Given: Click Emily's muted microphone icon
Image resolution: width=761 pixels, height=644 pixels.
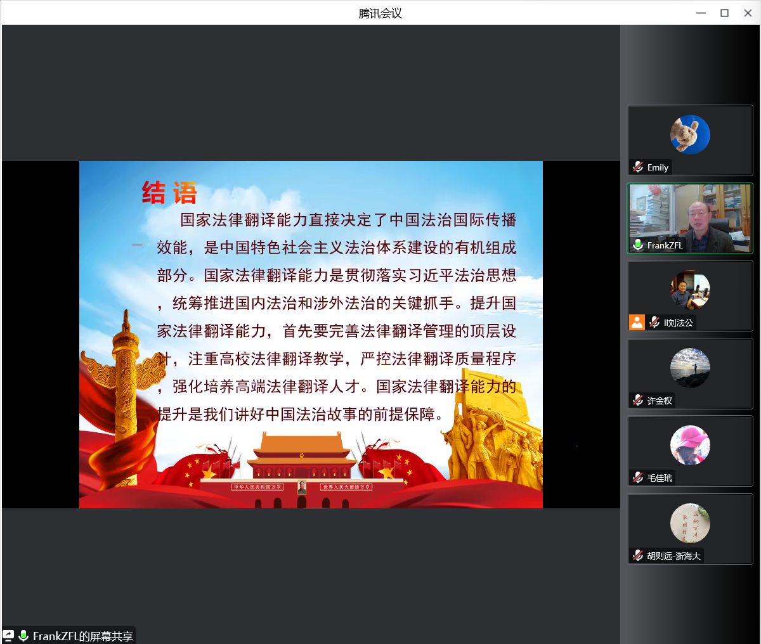Looking at the screenshot, I should point(638,167).
